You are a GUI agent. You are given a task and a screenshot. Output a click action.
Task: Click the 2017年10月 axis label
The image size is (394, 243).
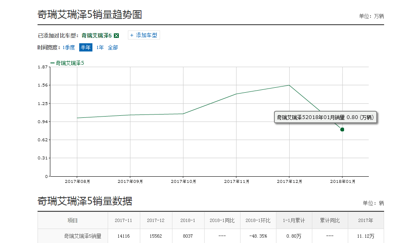click(x=184, y=181)
